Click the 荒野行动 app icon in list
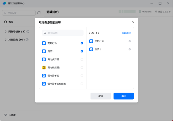 point(44,43)
